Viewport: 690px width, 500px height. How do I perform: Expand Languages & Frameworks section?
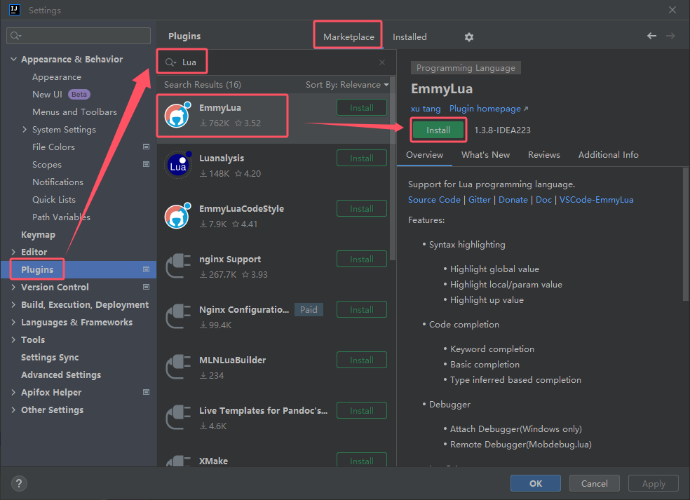point(13,322)
